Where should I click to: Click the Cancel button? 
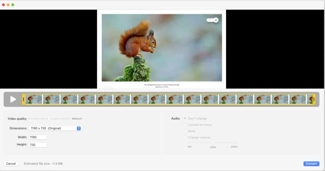(x=11, y=163)
